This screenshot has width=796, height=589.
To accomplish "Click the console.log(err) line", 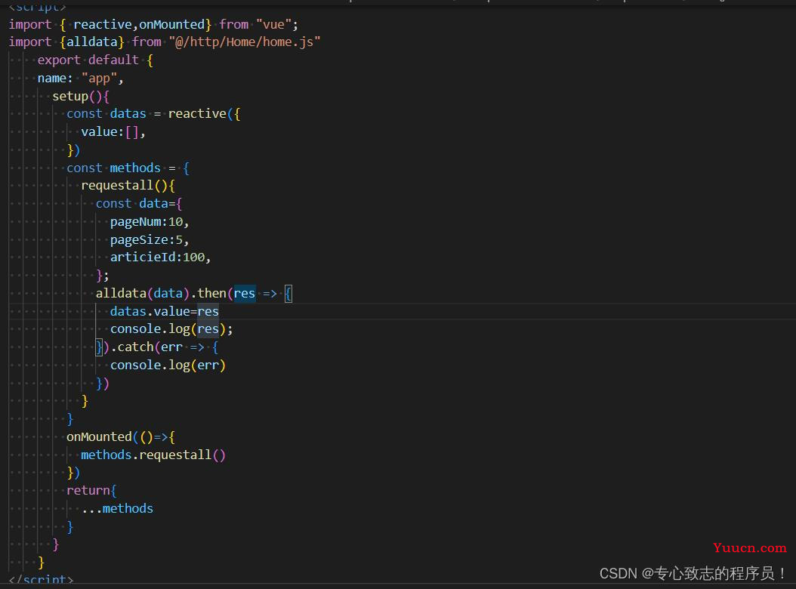I will pyautogui.click(x=168, y=365).
